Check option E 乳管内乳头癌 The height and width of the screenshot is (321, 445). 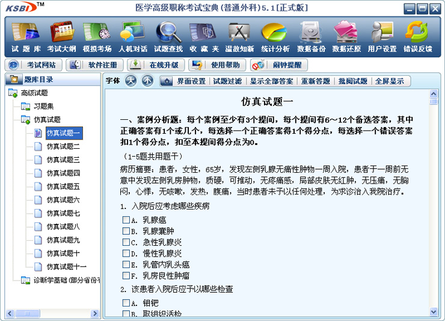tap(126, 264)
